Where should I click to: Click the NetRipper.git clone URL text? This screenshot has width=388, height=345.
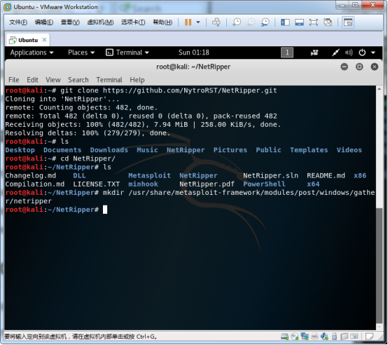[x=190, y=90]
